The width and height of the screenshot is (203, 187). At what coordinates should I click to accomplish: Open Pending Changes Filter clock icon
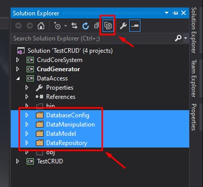click(57, 26)
